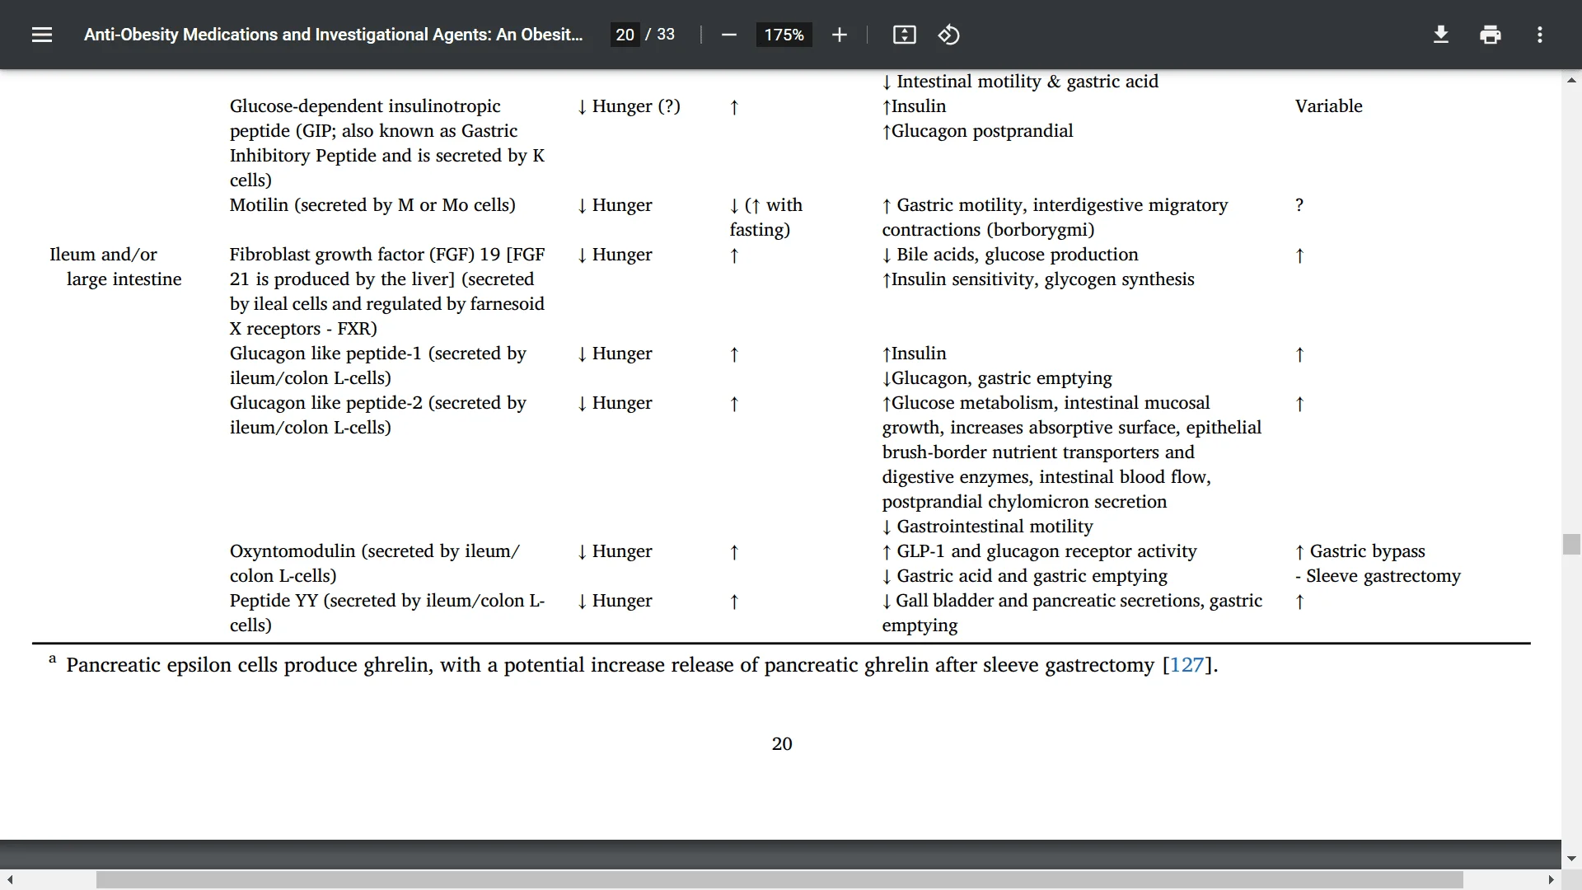Open the reference 127 citation link
This screenshot has height=890, width=1582.
[1186, 665]
